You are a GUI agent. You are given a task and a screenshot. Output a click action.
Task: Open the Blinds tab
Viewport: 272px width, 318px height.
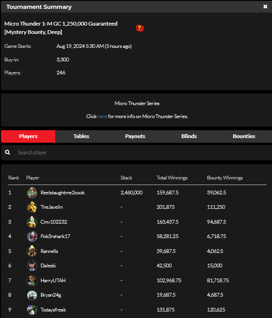coord(189,136)
